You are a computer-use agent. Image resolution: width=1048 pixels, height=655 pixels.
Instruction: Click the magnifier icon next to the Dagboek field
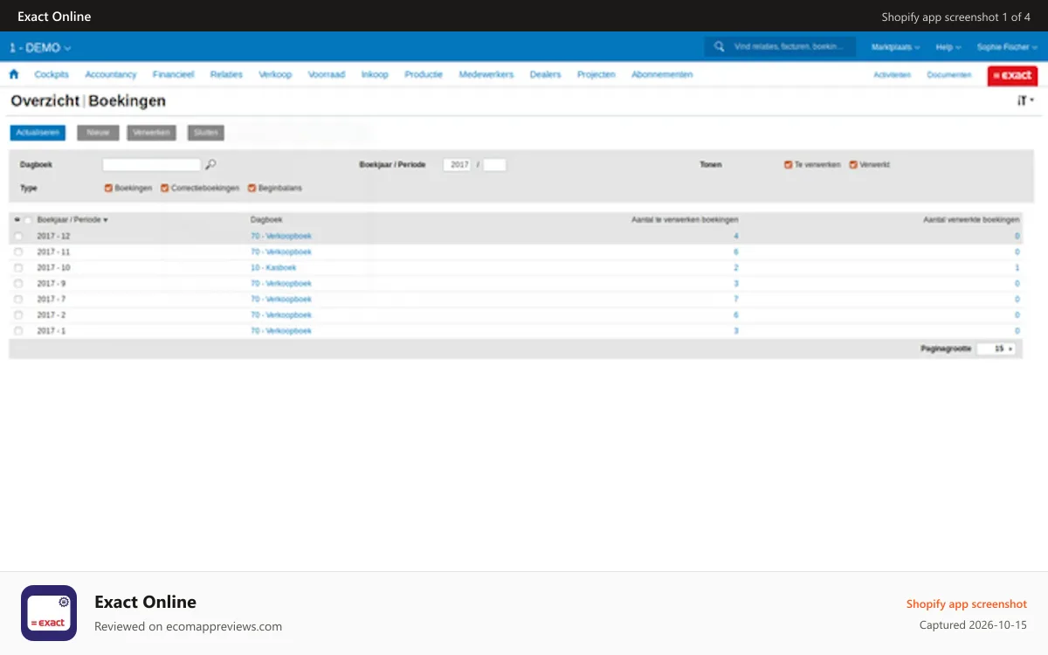[210, 164]
